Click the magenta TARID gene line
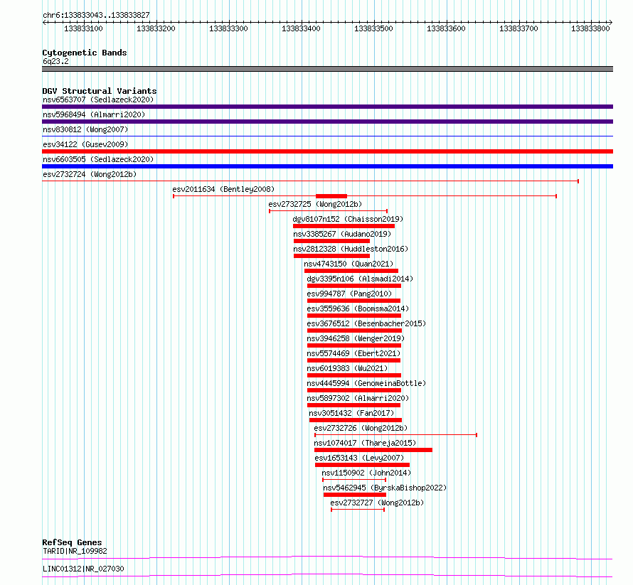This screenshot has width=633, height=585. tap(327, 557)
